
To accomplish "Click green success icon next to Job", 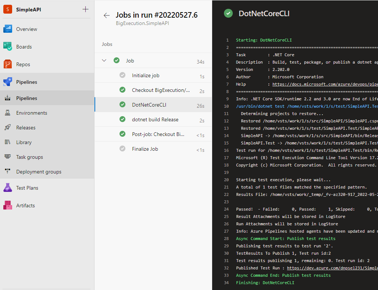I will [117, 61].
